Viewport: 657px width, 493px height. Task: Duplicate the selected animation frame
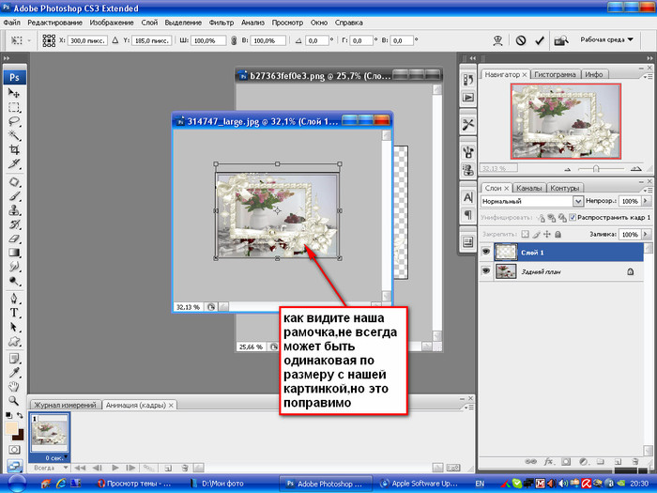[168, 468]
